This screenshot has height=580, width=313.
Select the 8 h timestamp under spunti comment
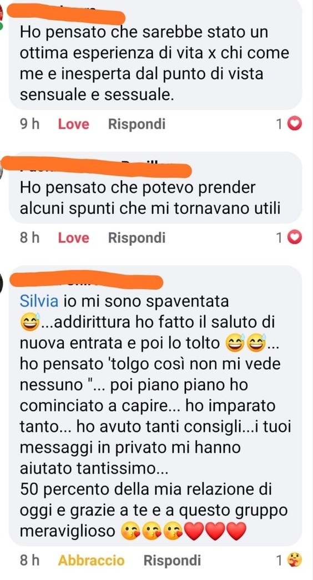tap(29, 238)
